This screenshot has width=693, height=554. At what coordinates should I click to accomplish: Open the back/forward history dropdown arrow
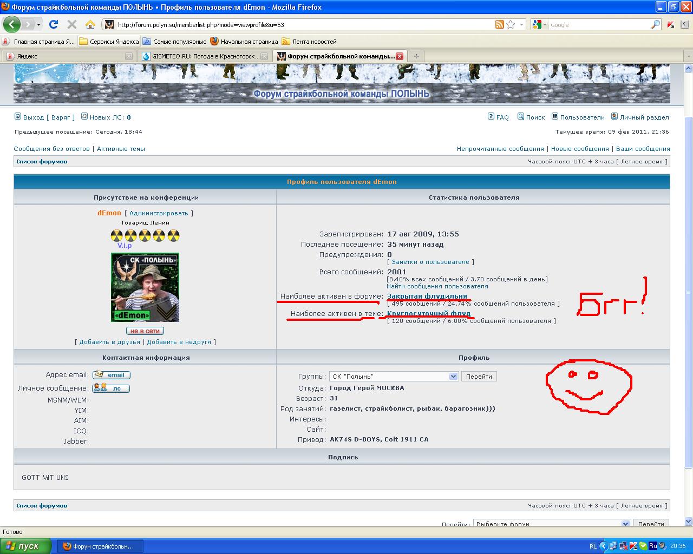click(38, 24)
